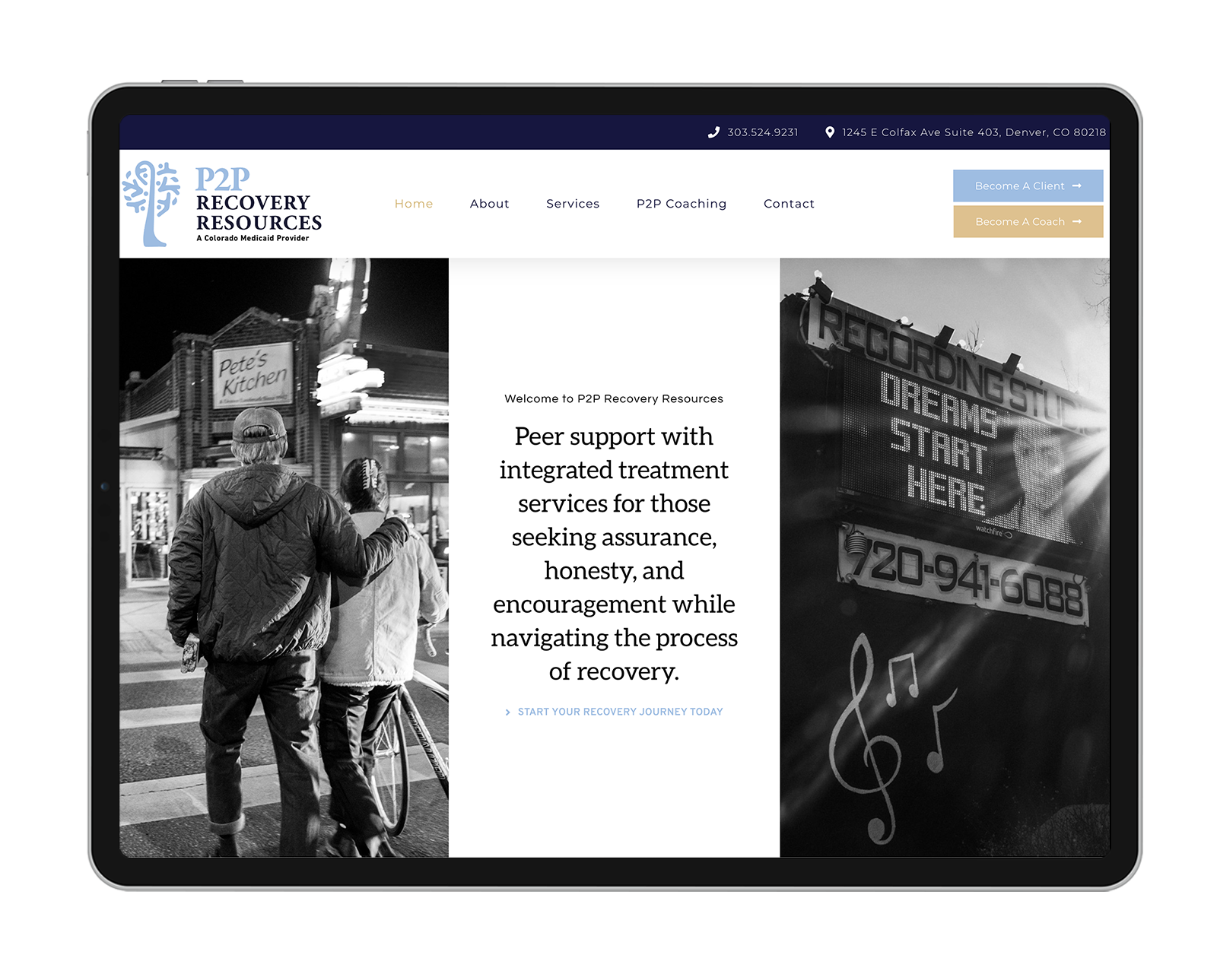Click the Welcome to P2P Recovery Resources heading
Screen dimensions: 1217x974
613,398
